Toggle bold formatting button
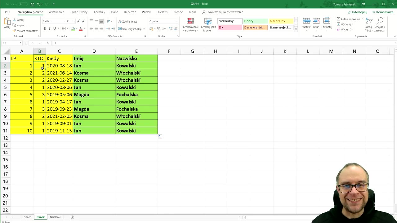 click(x=44, y=28)
